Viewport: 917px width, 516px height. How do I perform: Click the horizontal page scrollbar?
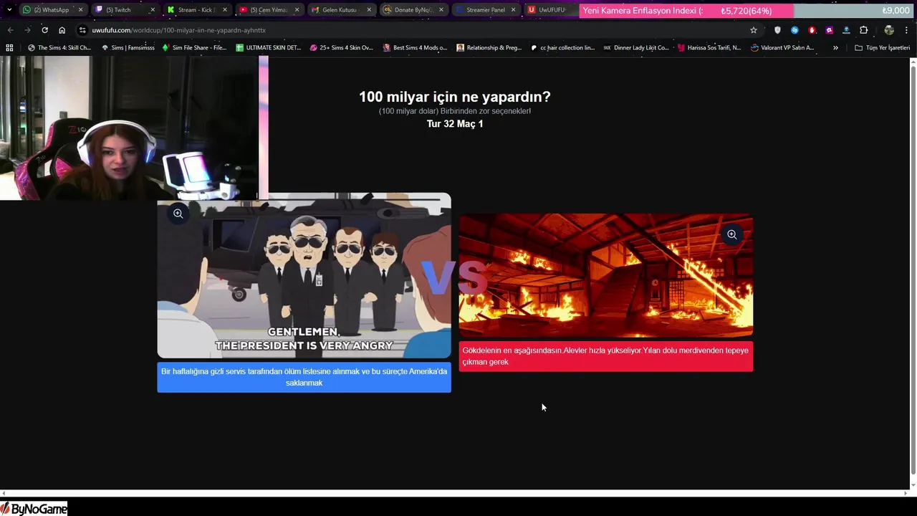pos(455,493)
